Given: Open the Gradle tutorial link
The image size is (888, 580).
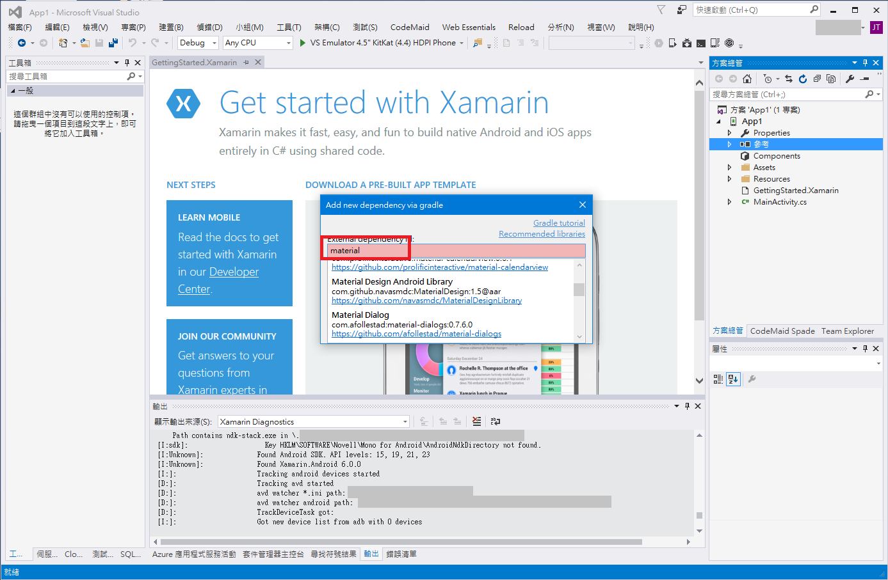Looking at the screenshot, I should [559, 223].
